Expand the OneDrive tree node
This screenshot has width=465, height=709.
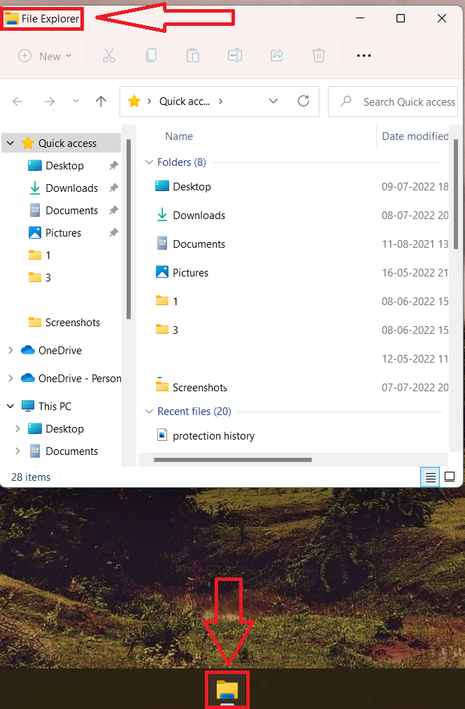(10, 351)
